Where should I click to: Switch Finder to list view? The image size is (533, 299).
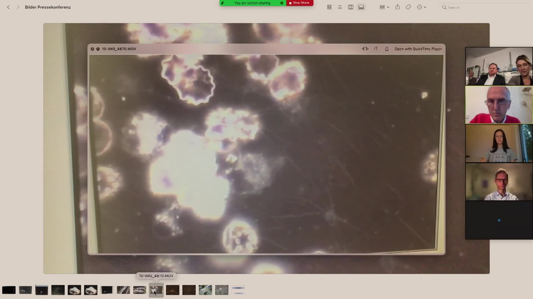click(x=340, y=7)
